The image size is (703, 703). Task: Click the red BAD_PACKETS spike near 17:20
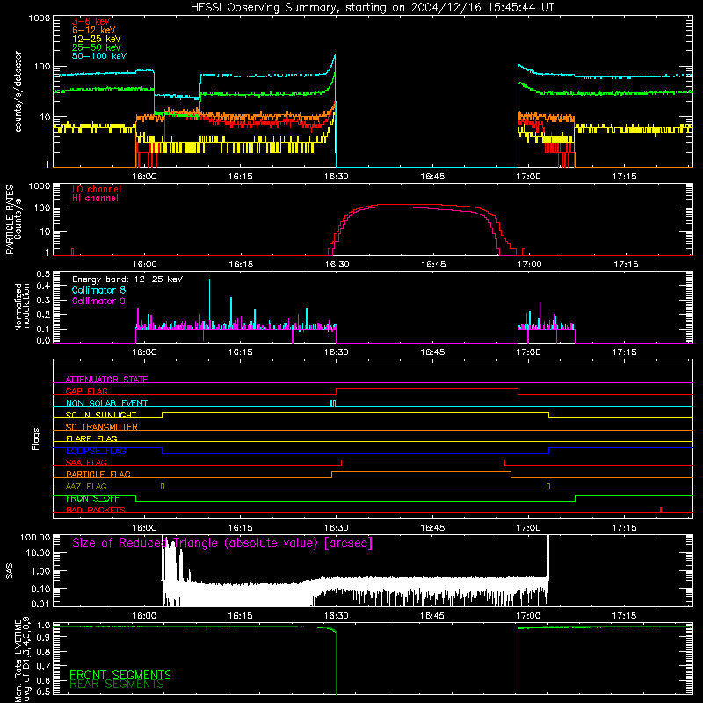(661, 510)
